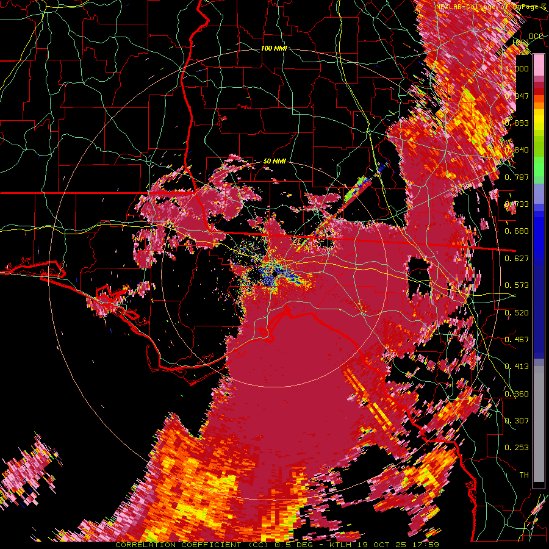
Task: Select the 0.733 legend value
Action: [517, 204]
